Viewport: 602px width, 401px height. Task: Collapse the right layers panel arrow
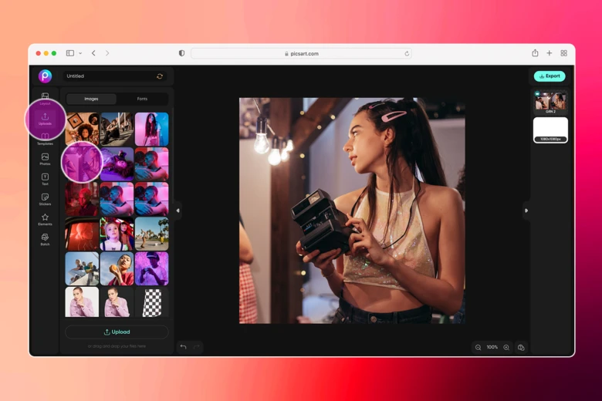coord(526,211)
